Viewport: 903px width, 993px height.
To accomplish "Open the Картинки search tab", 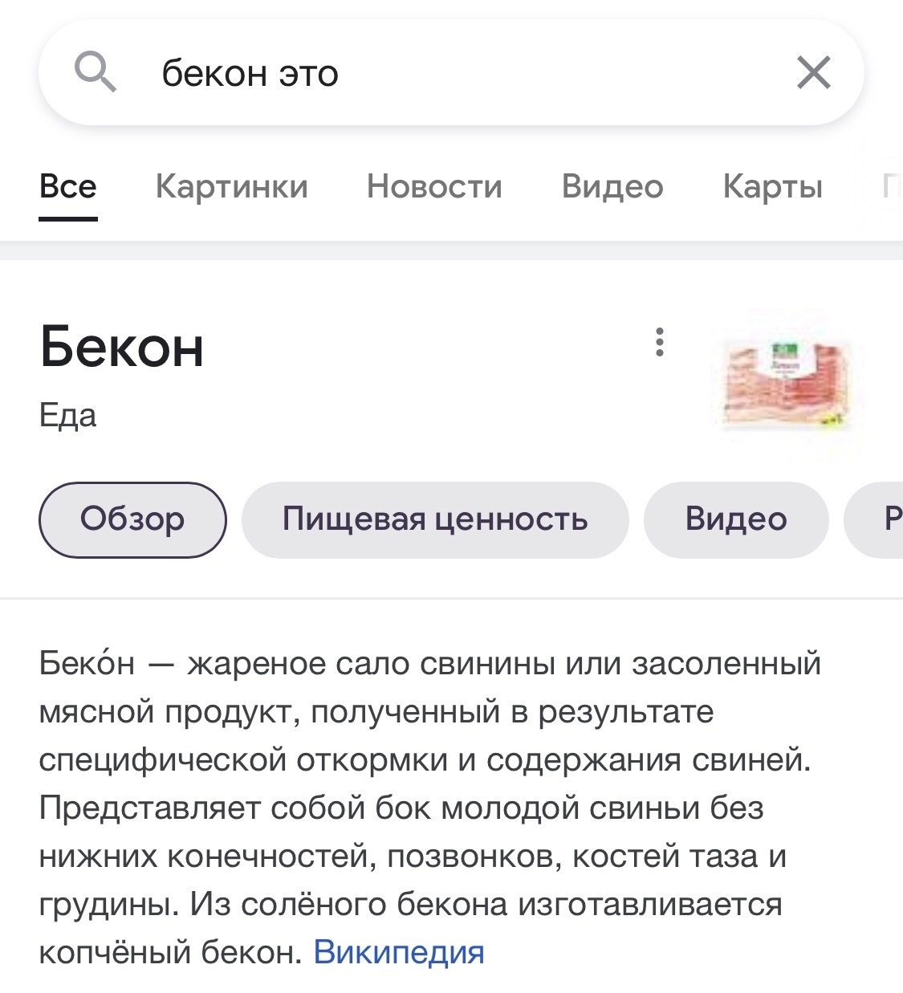I will click(231, 187).
